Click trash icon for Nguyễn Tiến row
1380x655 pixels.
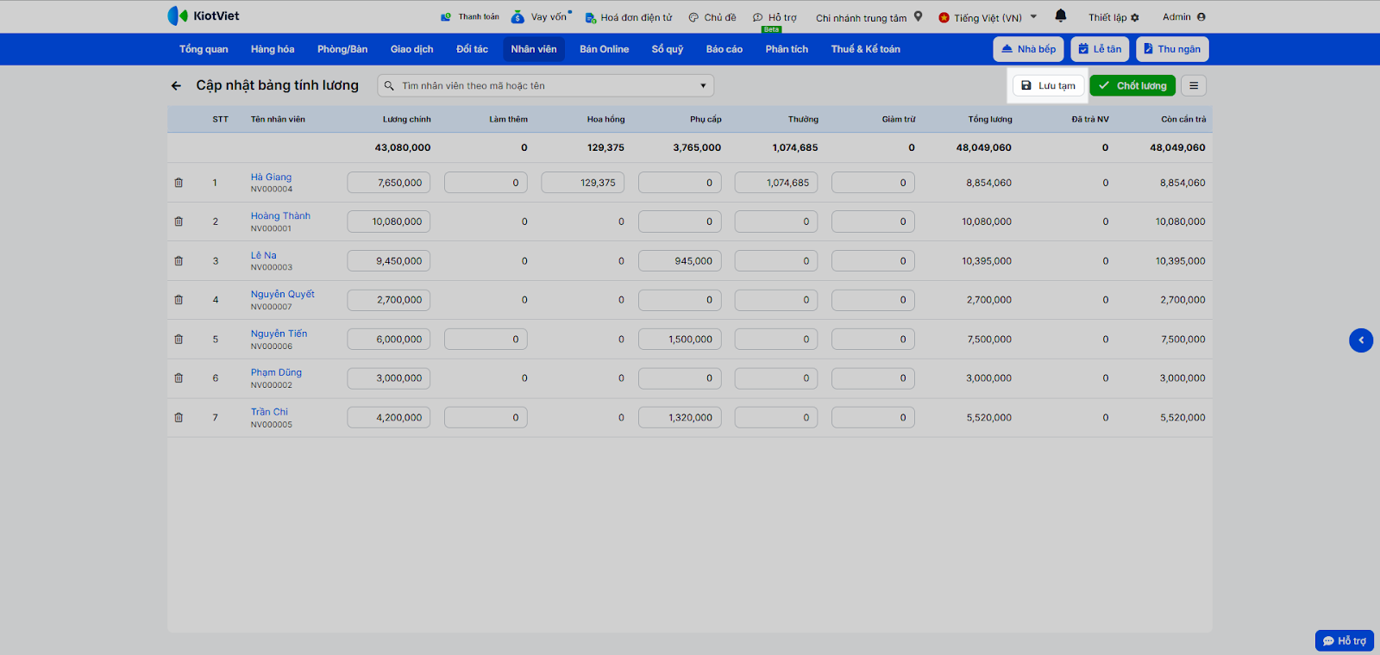[179, 340]
